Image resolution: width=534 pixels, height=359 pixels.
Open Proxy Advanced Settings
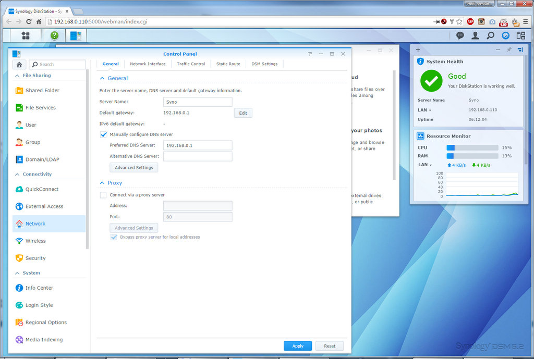(134, 228)
